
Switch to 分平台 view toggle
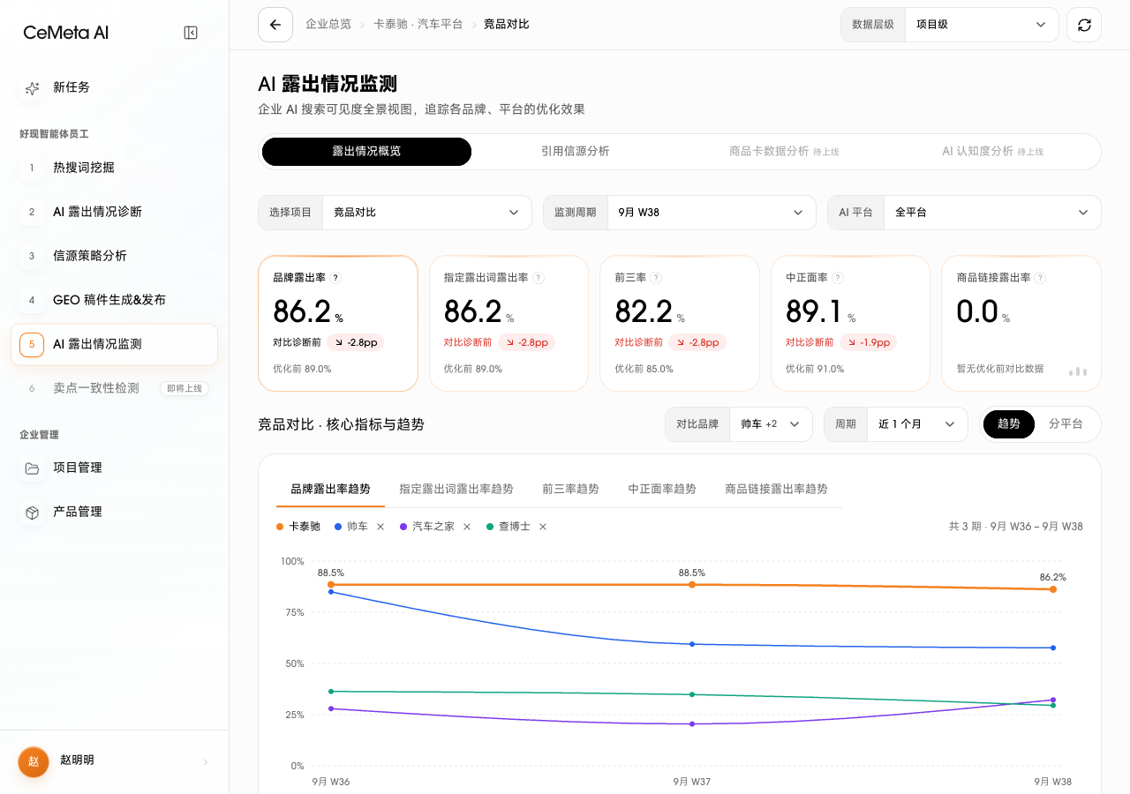1066,423
